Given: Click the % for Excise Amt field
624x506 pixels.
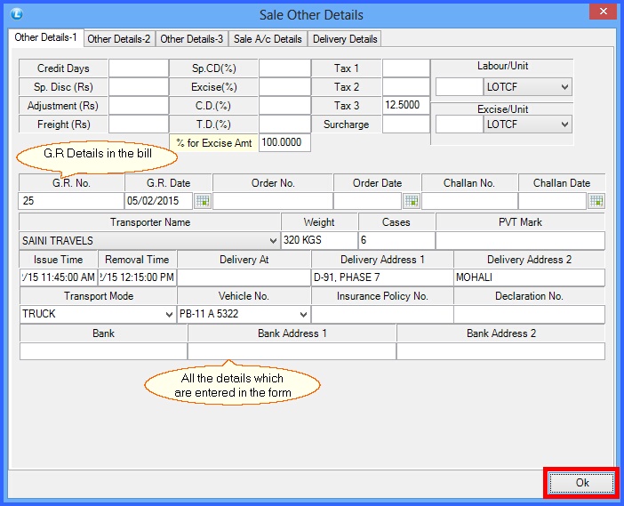Looking at the screenshot, I should [284, 142].
